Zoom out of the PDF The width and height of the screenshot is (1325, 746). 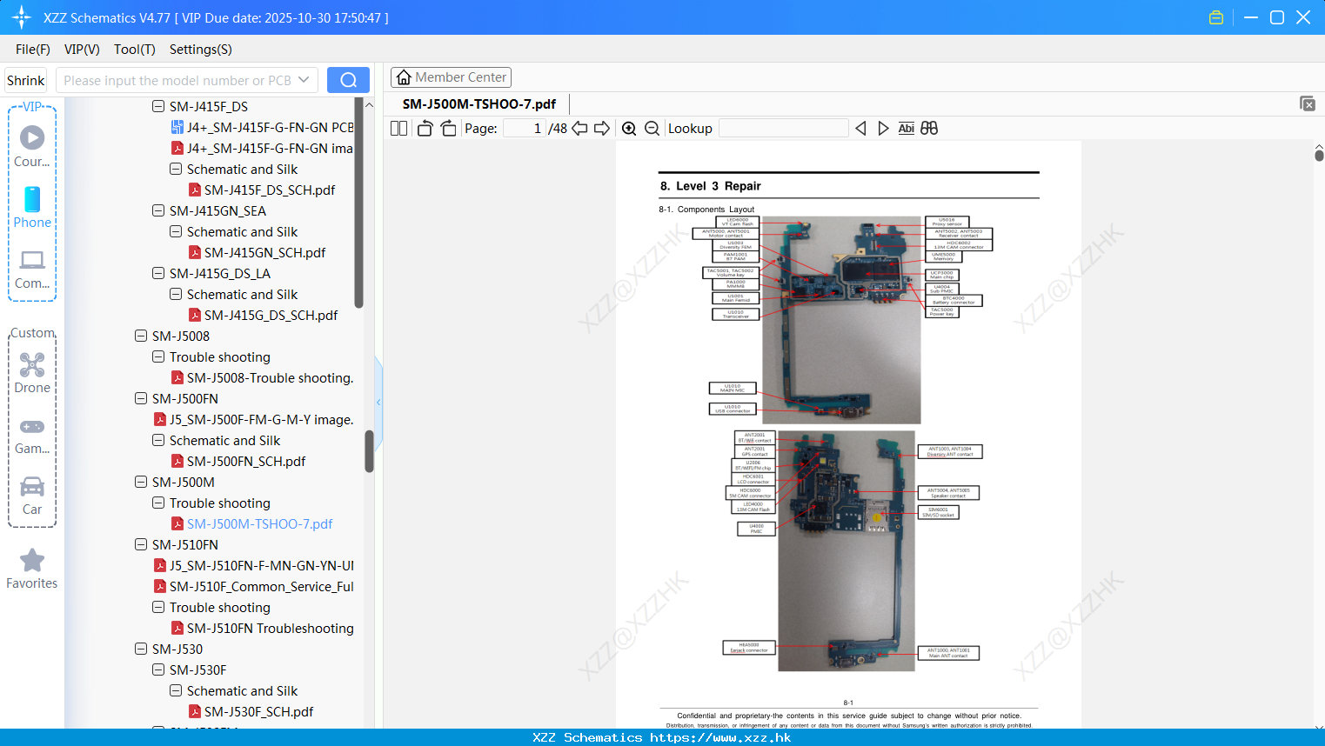tap(652, 129)
